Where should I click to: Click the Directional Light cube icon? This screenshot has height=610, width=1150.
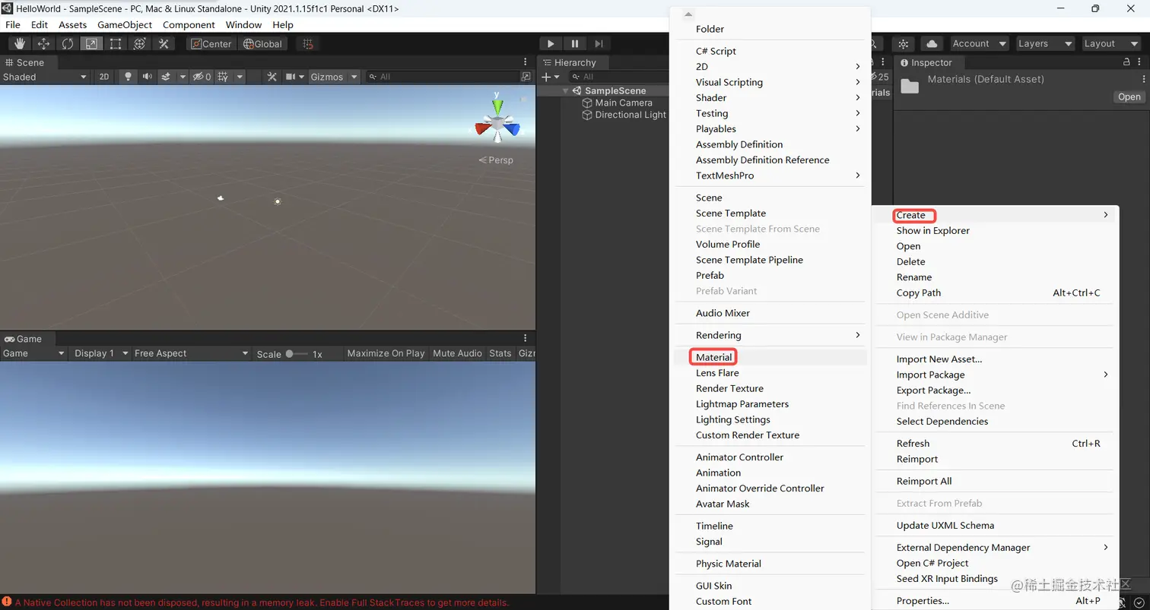point(587,115)
